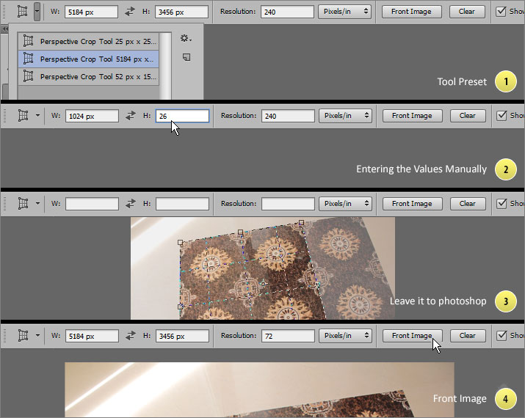The width and height of the screenshot is (525, 418).
Task: Toggle the Show checkbox in the bar with Resolution 72
Action: point(502,336)
